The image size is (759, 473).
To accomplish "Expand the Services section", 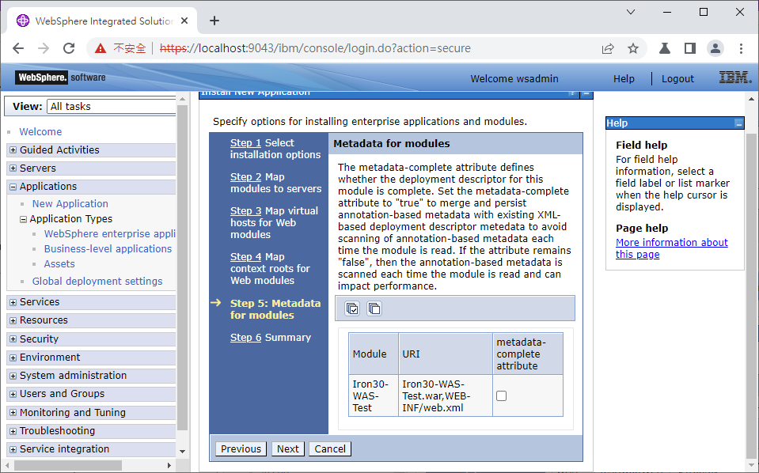I will point(13,302).
